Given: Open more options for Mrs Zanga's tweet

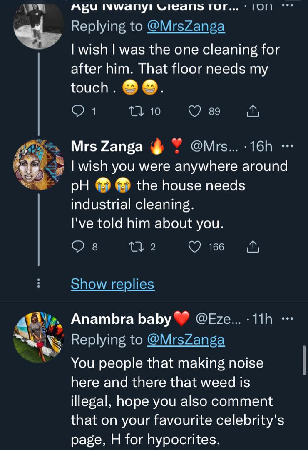Looking at the screenshot, I should pyautogui.click(x=288, y=146).
